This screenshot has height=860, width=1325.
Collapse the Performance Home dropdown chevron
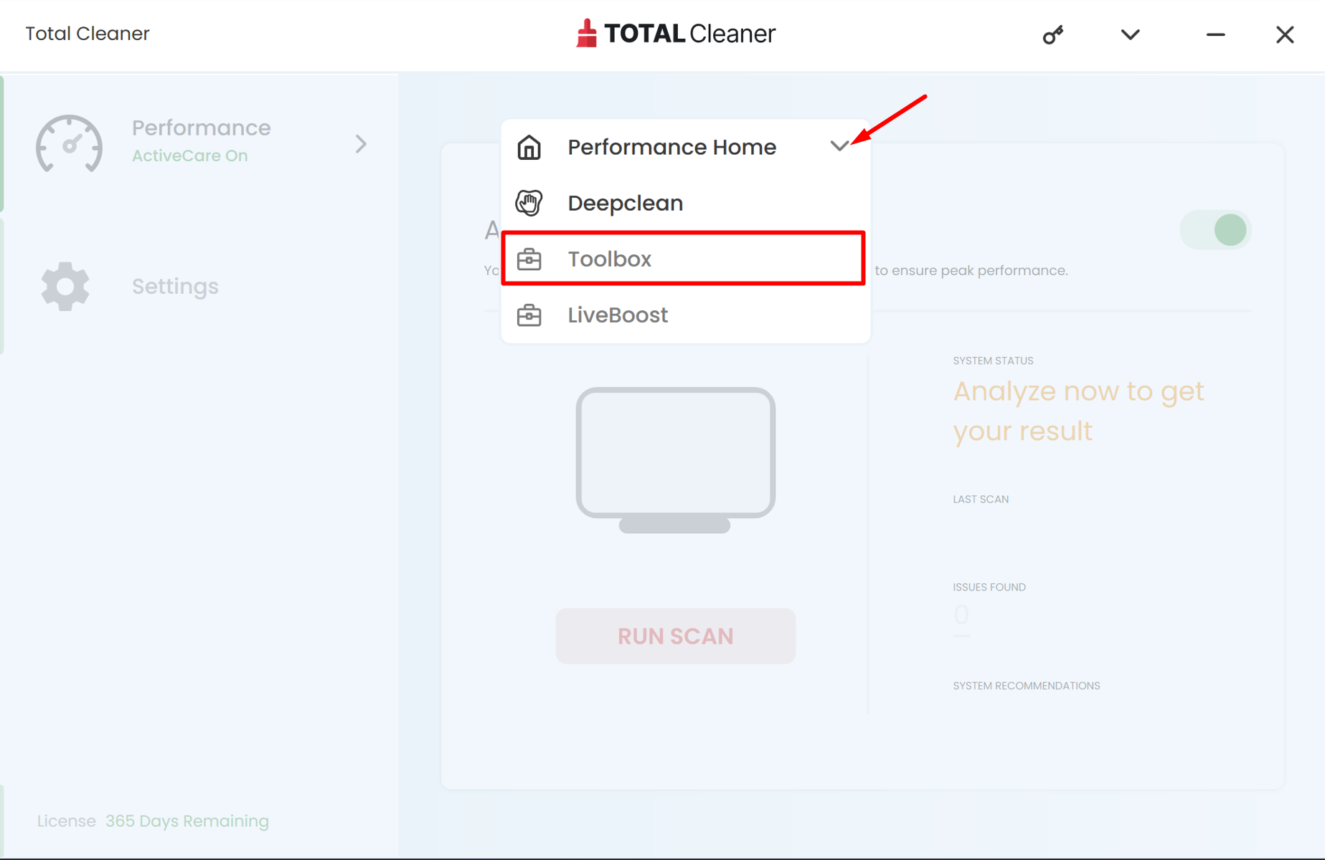[x=839, y=146]
